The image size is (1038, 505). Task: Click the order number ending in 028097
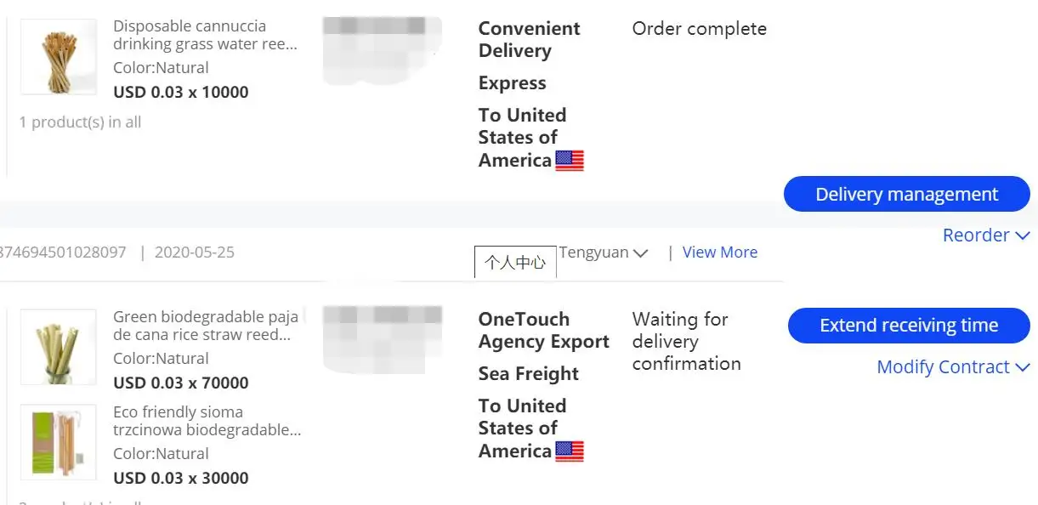[63, 252]
